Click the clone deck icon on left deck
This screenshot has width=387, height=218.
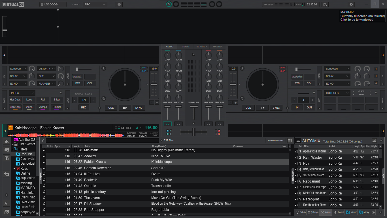[x=104, y=98]
